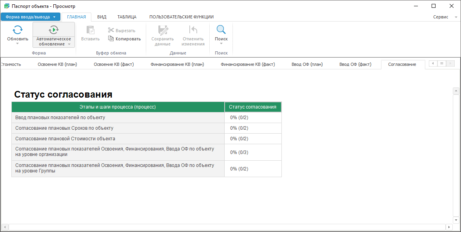Image resolution: width=461 pixels, height=232 pixels.
Task: Go to Финансирование КВ (факт) sheet tab
Action: point(248,65)
